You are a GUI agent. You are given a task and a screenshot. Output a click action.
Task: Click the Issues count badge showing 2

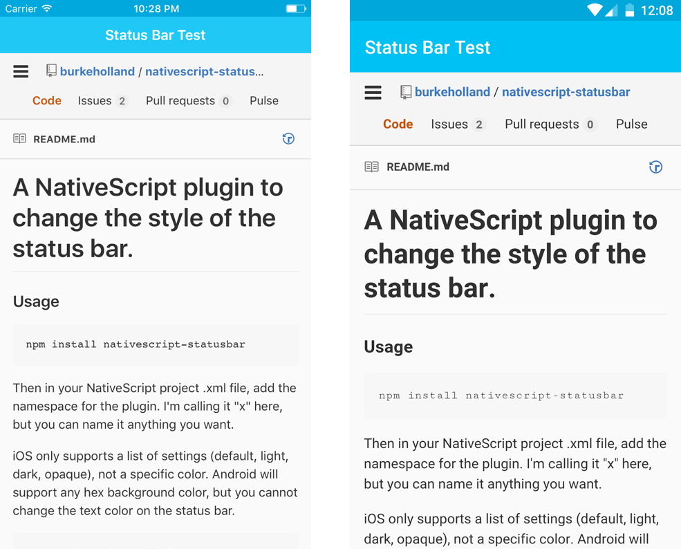pyautogui.click(x=122, y=101)
